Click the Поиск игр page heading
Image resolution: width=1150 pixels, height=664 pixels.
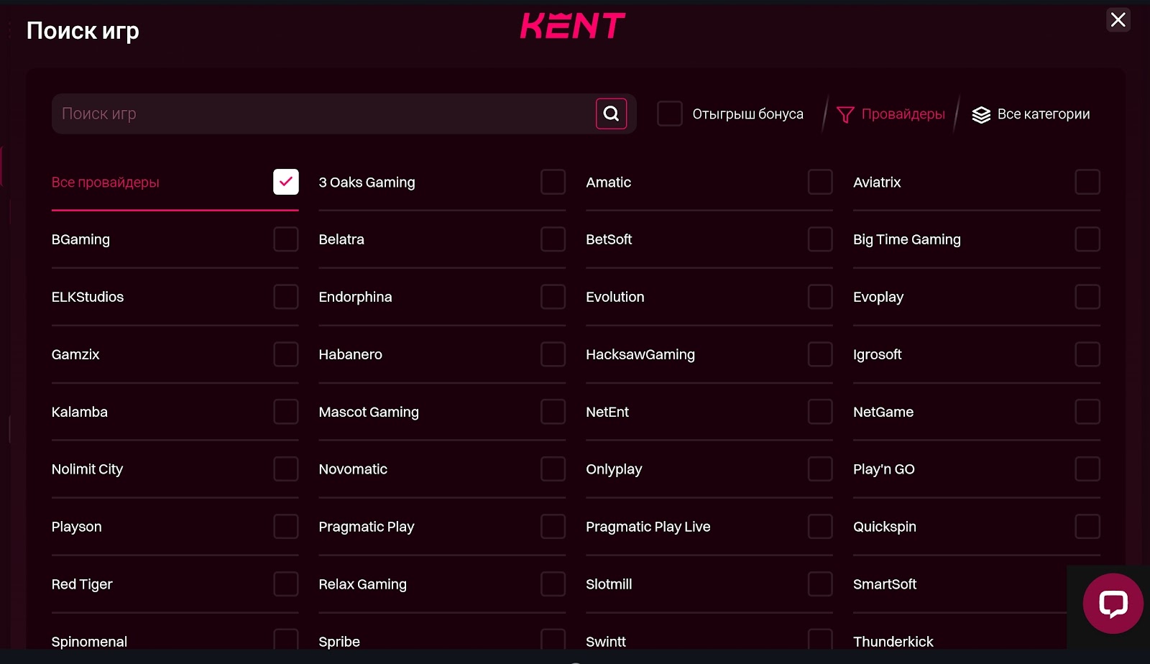pos(83,31)
